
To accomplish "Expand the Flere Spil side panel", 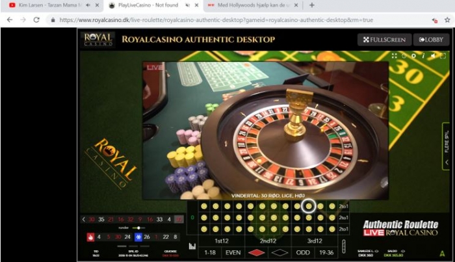I will point(447,146).
